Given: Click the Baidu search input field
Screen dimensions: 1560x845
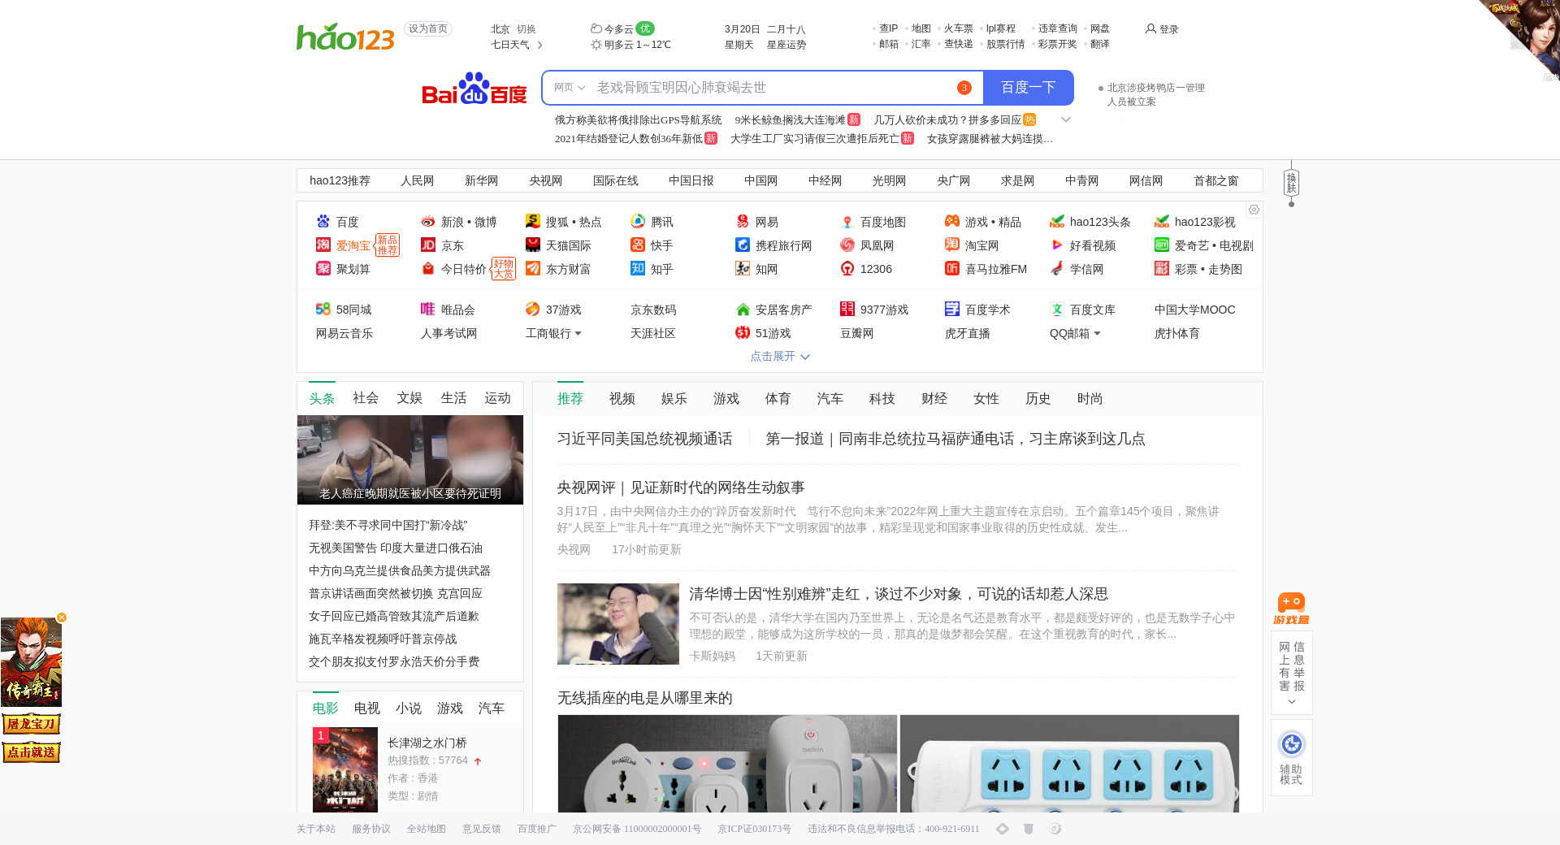Looking at the screenshot, I should point(772,88).
